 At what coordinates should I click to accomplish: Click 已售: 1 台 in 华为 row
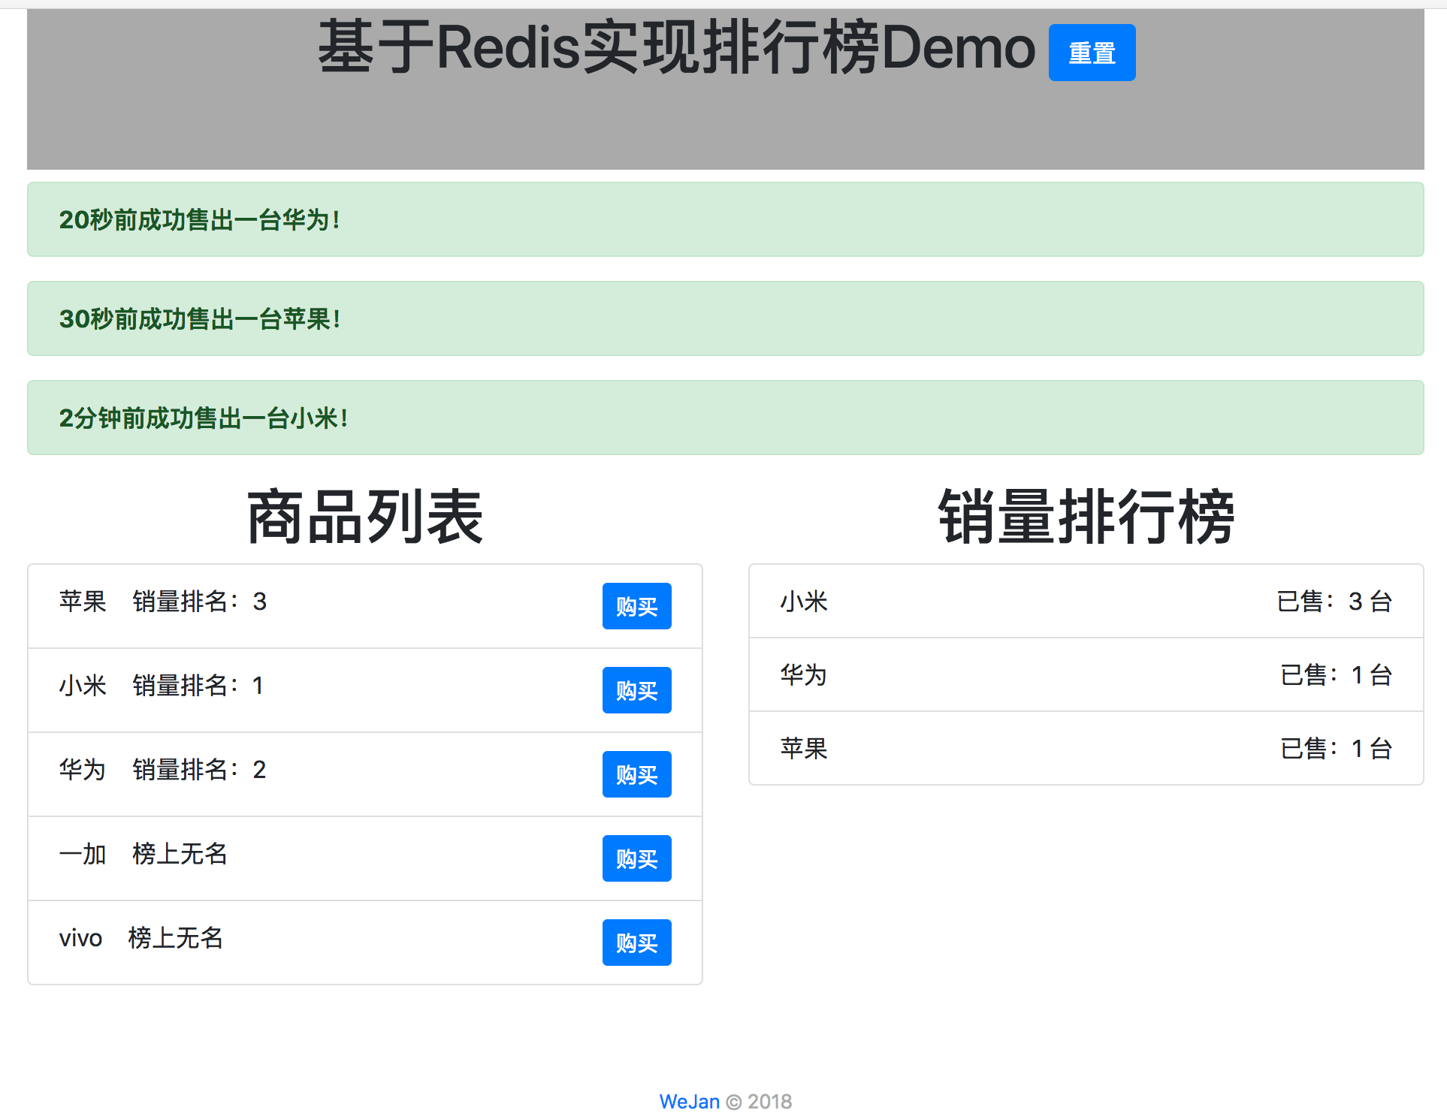click(1337, 675)
